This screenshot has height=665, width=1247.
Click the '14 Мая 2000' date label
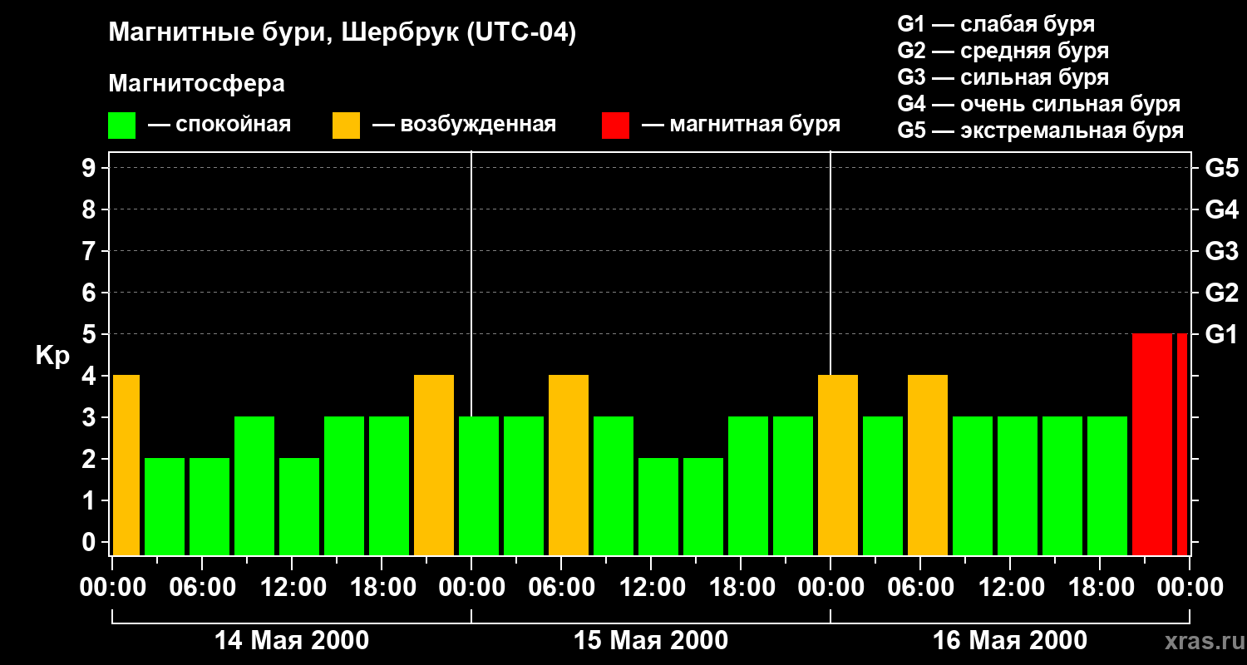coord(292,640)
